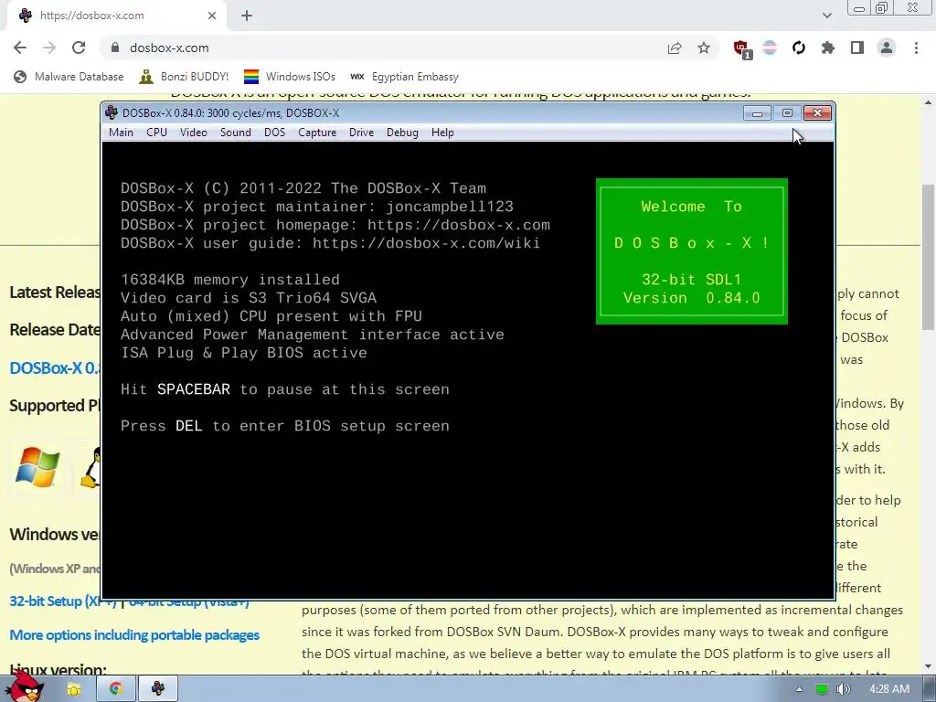Screen dimensions: 936x702
Task: Open the Video menu in DOSBox-X
Action: [x=194, y=133]
